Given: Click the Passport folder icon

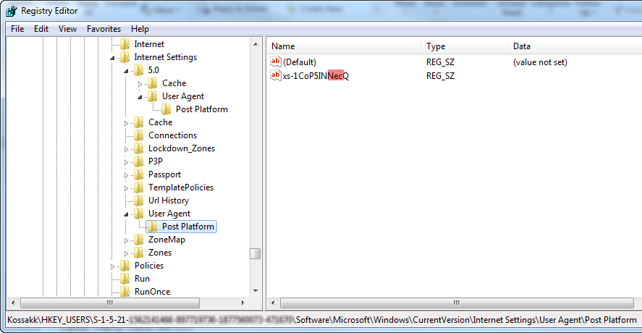Looking at the screenshot, I should [x=139, y=174].
